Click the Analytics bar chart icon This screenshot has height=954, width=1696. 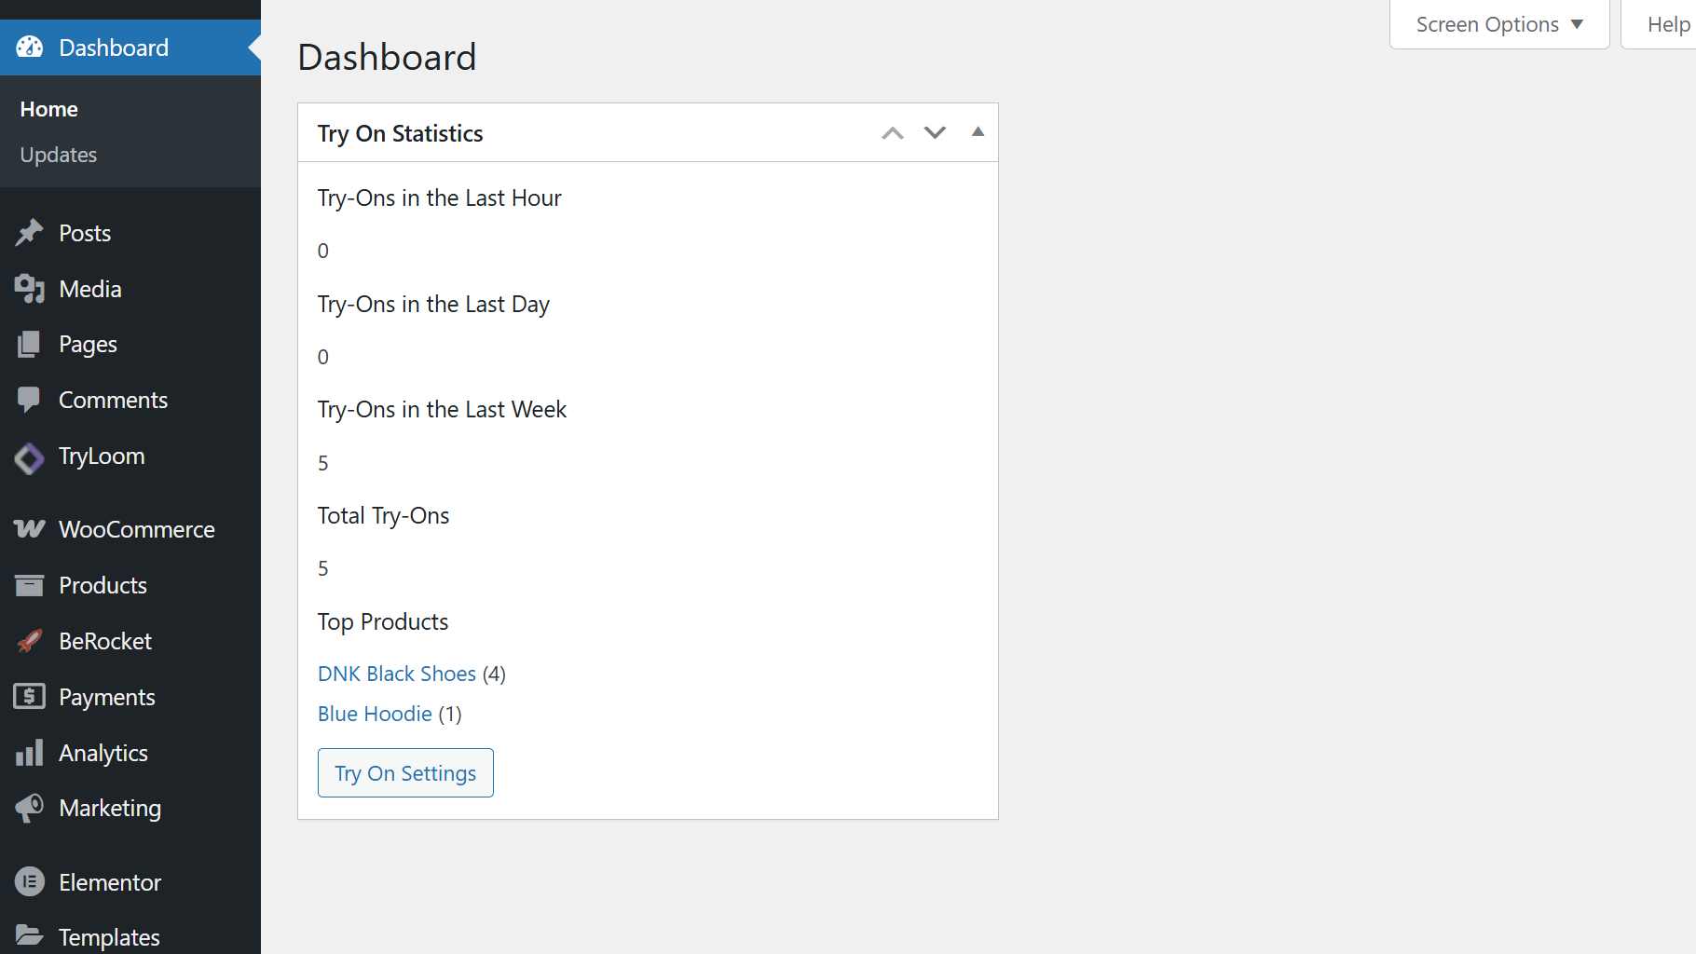[x=29, y=753]
